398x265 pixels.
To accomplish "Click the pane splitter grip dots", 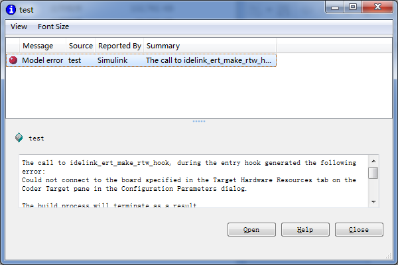I will [199, 121].
